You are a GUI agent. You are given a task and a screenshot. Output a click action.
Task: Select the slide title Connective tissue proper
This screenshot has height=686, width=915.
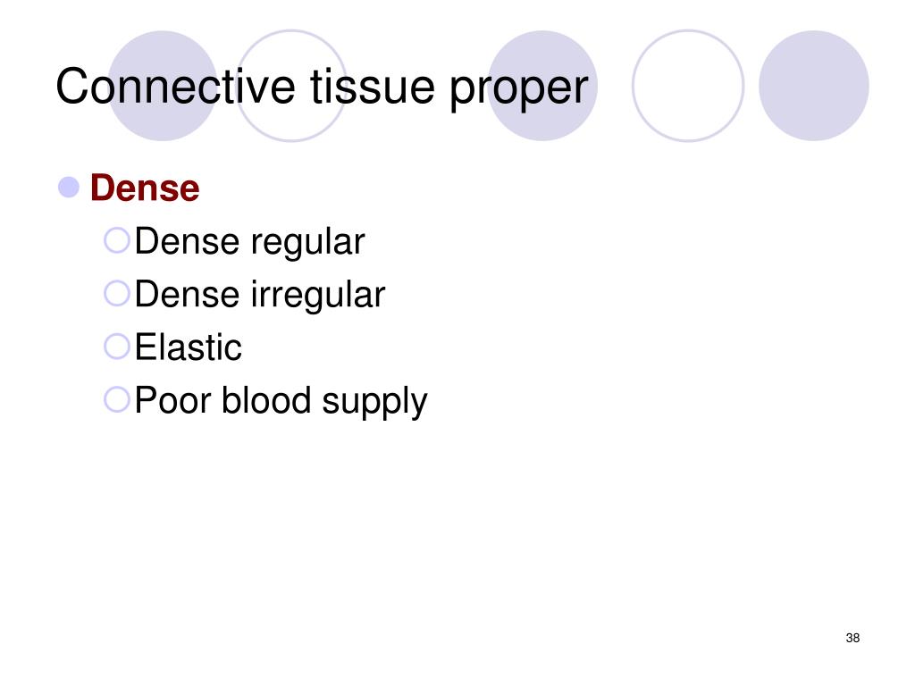[x=322, y=88]
